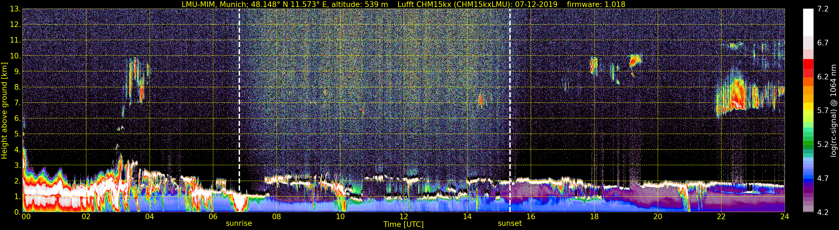Click the height axis tick '9.'

point(18,72)
